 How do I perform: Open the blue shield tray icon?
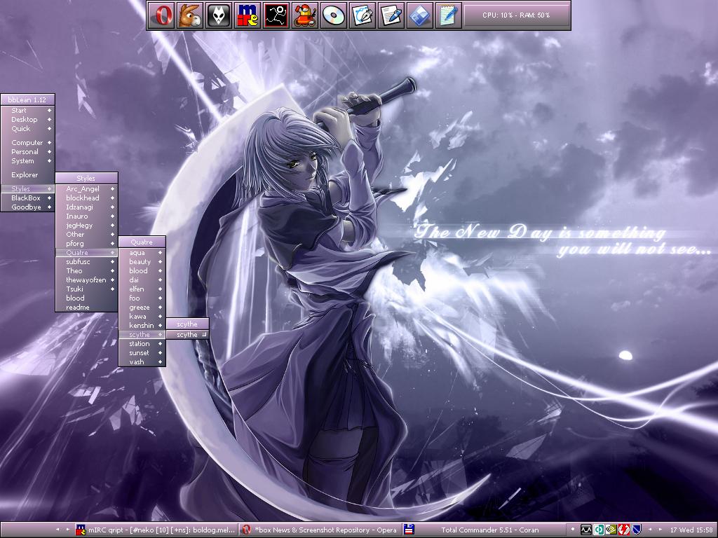[x=636, y=530]
